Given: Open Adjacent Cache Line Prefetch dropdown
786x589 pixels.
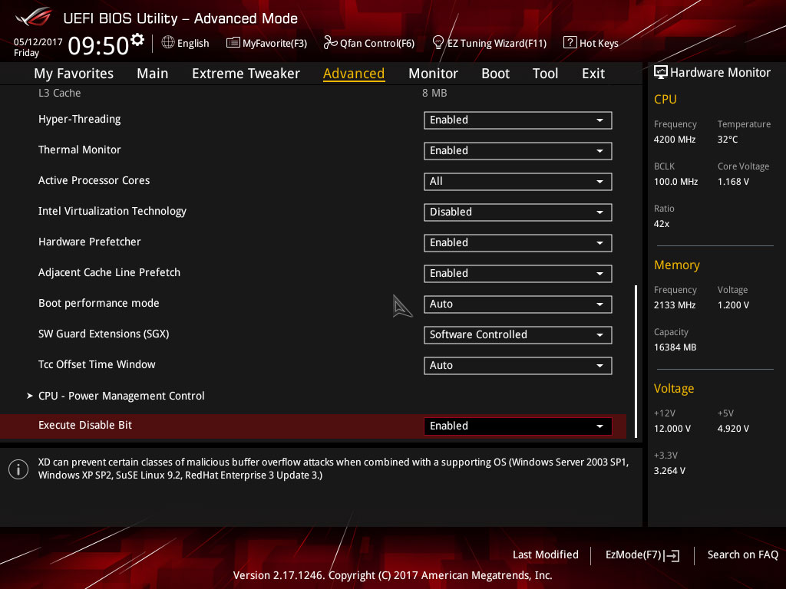Looking at the screenshot, I should [518, 274].
